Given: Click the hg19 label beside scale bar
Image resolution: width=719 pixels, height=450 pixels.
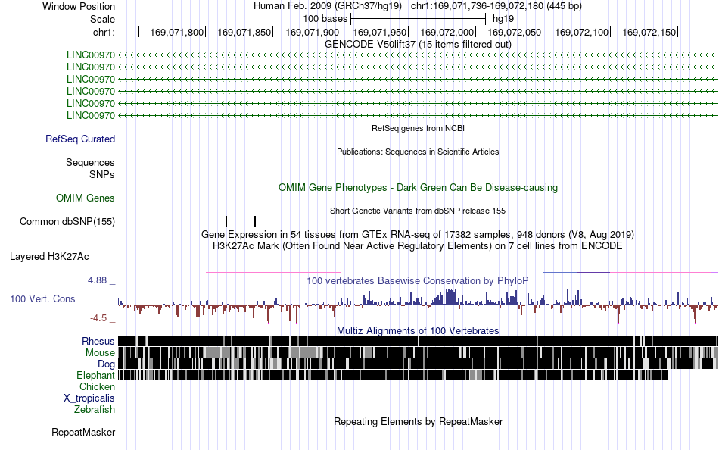Looking at the screenshot, I should coord(503,19).
